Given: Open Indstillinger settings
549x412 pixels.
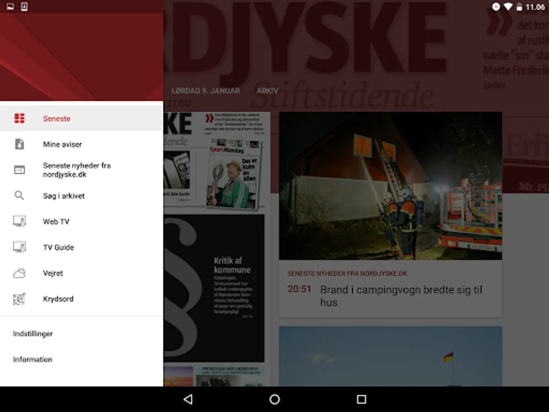Looking at the screenshot, I should pos(81,334).
